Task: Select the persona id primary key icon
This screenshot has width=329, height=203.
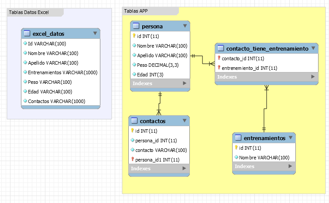Action: coord(134,36)
